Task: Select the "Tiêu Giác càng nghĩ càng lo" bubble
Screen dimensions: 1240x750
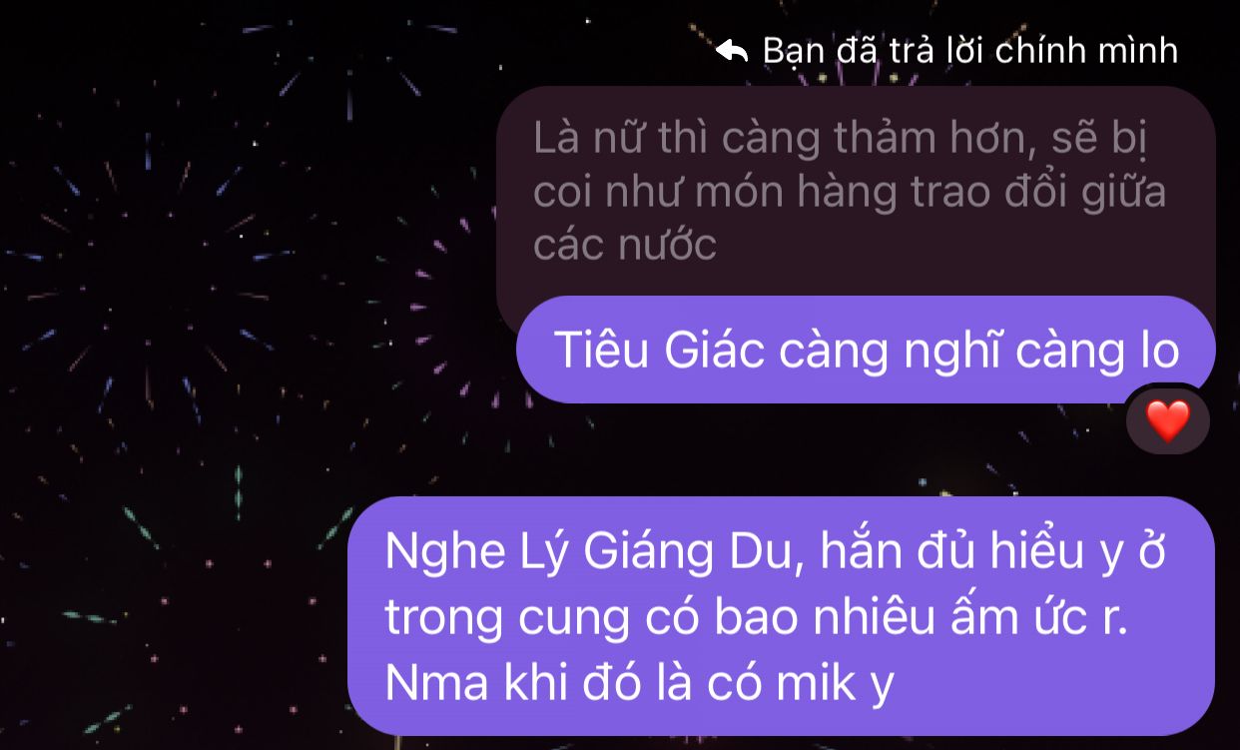Action: 866,350
